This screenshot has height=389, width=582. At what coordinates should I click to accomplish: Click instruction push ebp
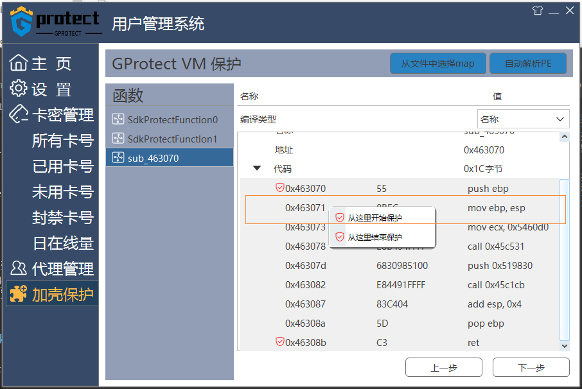(x=488, y=188)
